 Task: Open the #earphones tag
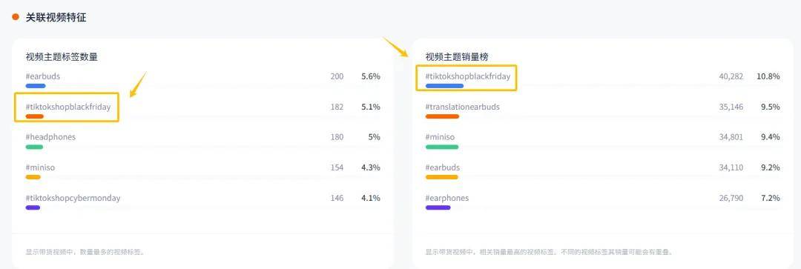point(447,198)
